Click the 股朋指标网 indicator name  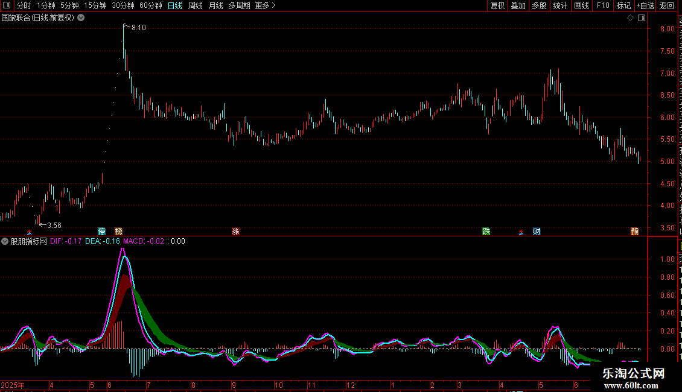click(x=29, y=241)
